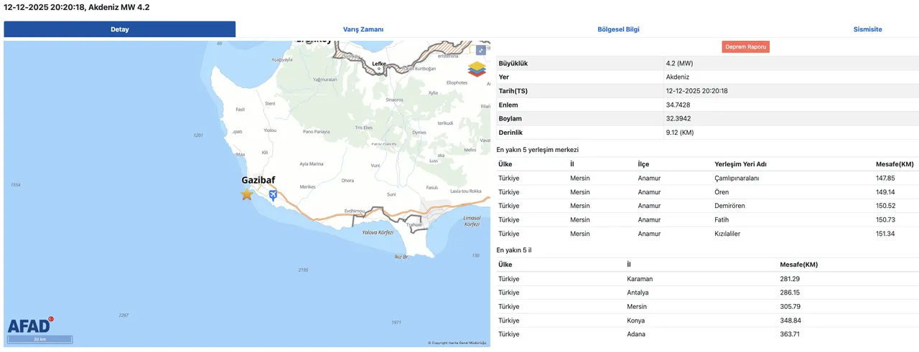The image size is (919, 352).
Task: Click the Karaman province row
Action: point(640,278)
